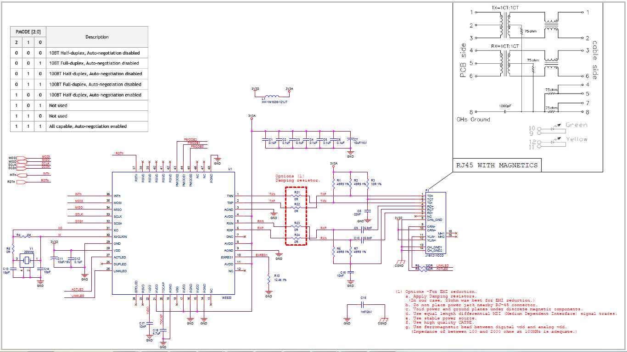The width and height of the screenshot is (627, 352).
Task: Click the 'PCB side' vertical label
Action: [463, 61]
